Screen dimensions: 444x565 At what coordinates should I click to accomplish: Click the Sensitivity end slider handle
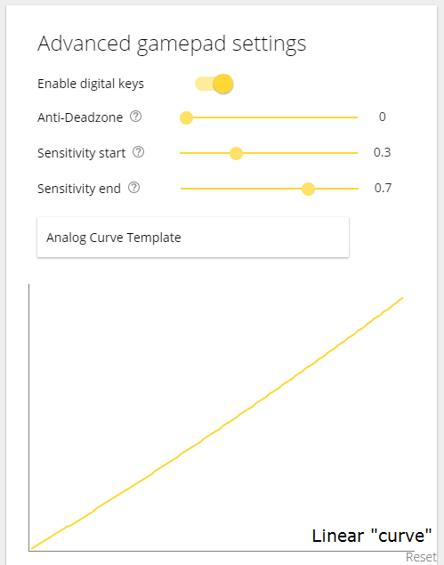click(308, 189)
